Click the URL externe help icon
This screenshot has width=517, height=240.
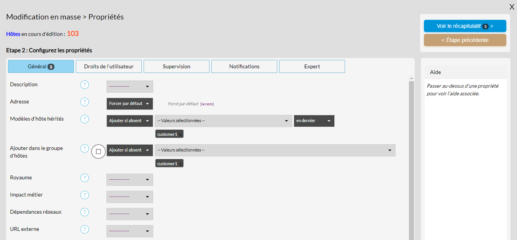point(85,229)
